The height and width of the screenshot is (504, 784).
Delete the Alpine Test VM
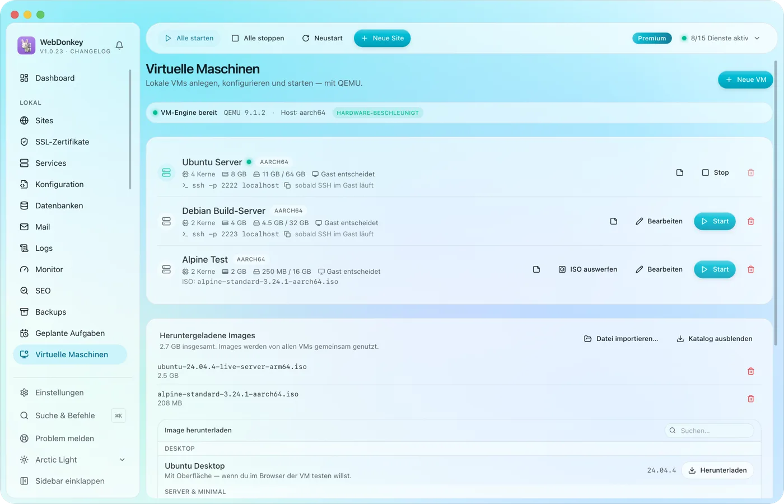pos(751,269)
